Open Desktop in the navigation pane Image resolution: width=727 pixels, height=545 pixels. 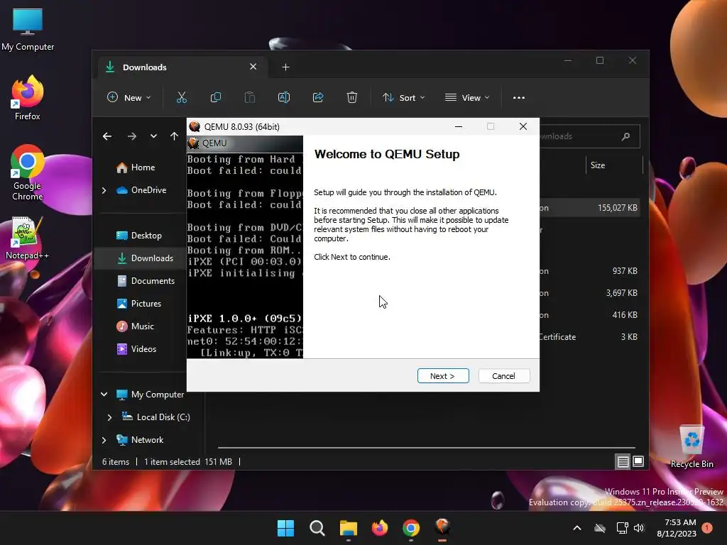point(139,236)
